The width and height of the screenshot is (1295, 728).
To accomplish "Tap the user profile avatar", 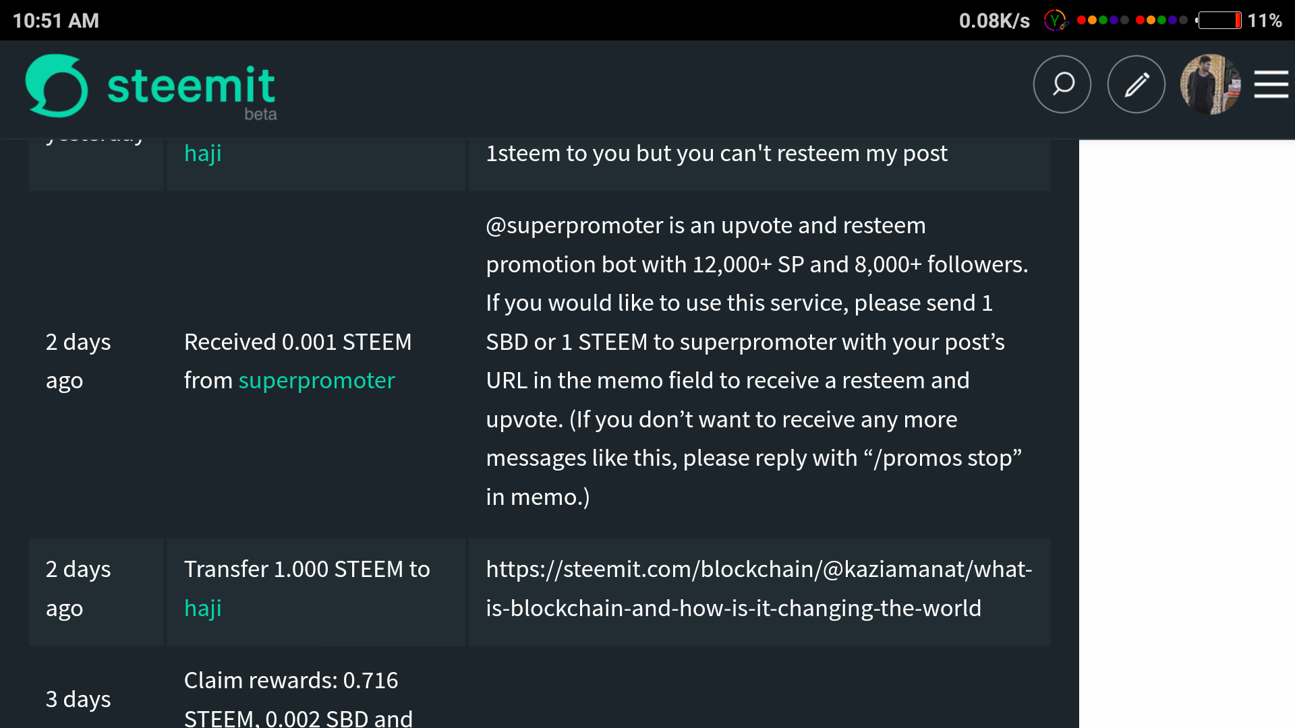I will [x=1210, y=84].
